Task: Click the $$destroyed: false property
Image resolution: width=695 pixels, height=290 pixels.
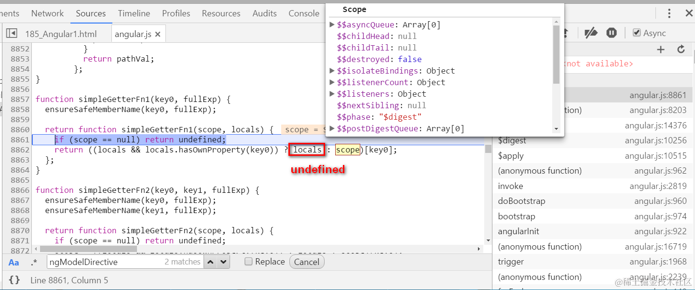Action: click(379, 59)
